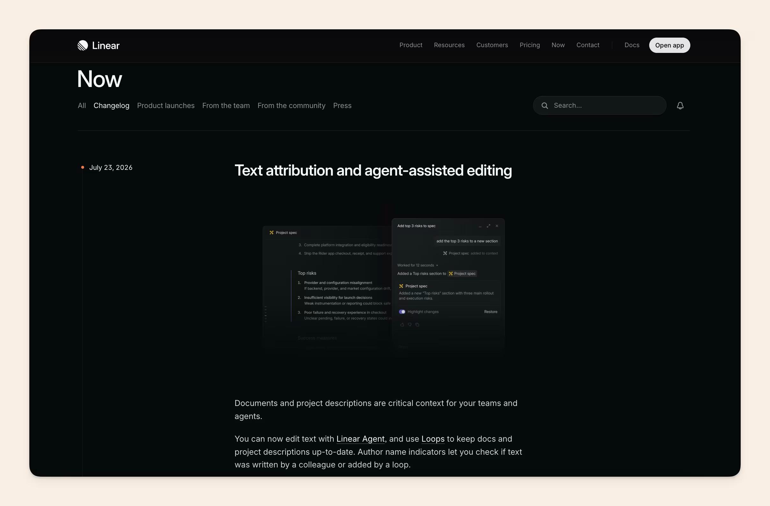The height and width of the screenshot is (506, 770).
Task: Open the Docs link in the header
Action: point(632,45)
